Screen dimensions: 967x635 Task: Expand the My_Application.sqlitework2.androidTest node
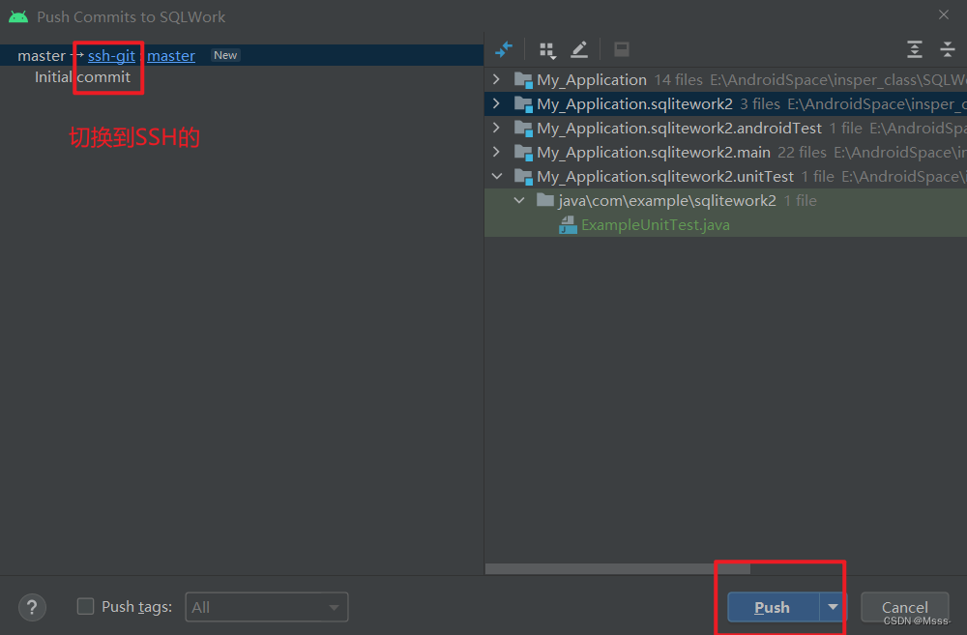tap(496, 128)
